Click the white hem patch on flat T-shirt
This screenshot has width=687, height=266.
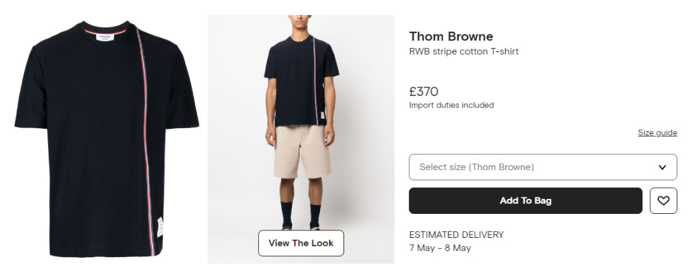[160, 227]
